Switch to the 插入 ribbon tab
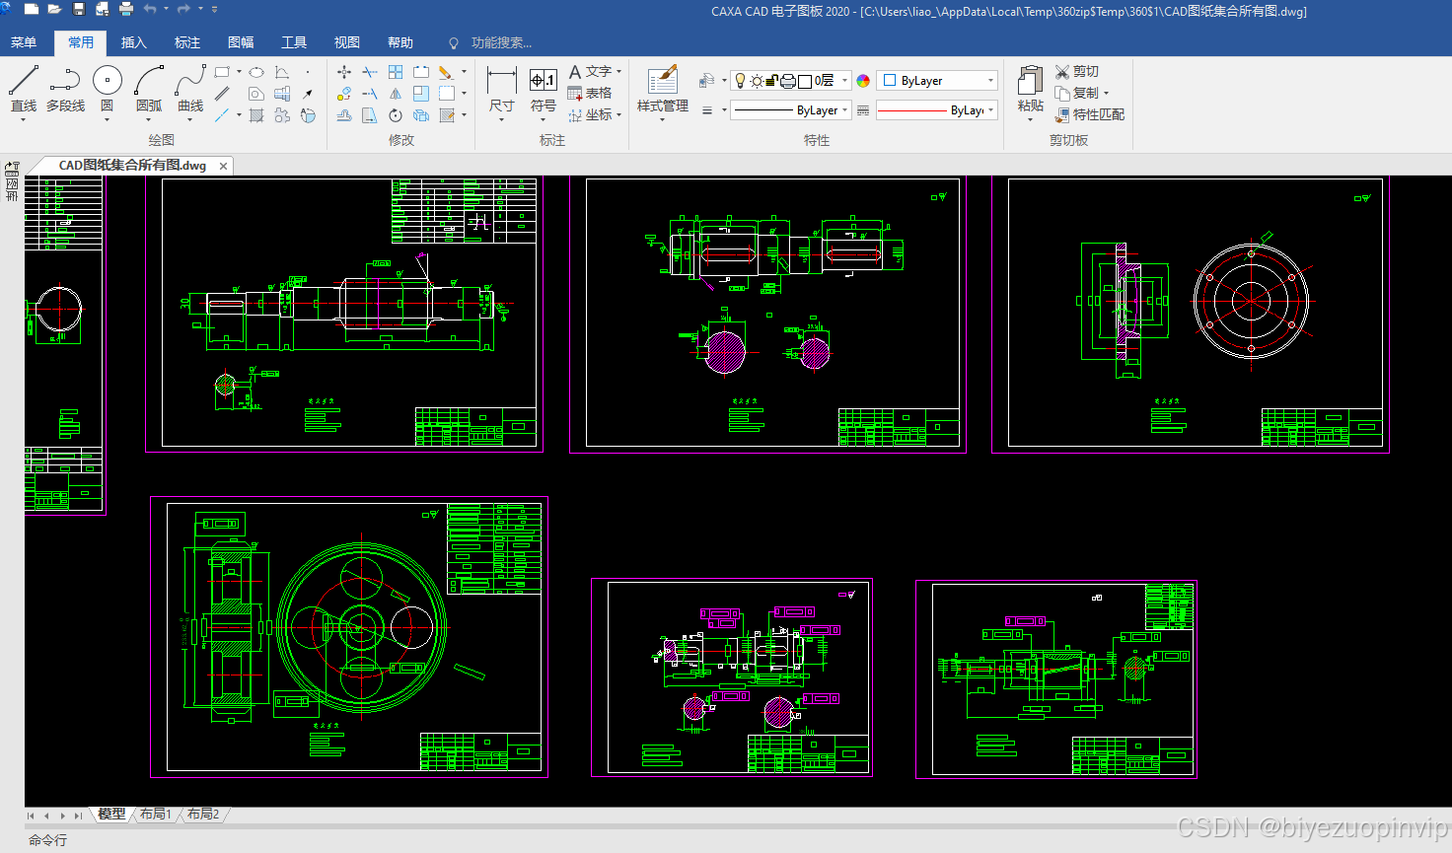The height and width of the screenshot is (853, 1452). pos(134,42)
